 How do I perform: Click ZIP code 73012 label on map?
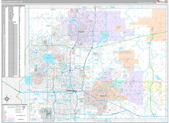pyautogui.click(x=48, y=26)
